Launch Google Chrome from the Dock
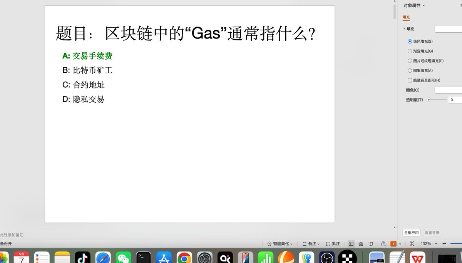This screenshot has width=462, height=263. pos(184,258)
